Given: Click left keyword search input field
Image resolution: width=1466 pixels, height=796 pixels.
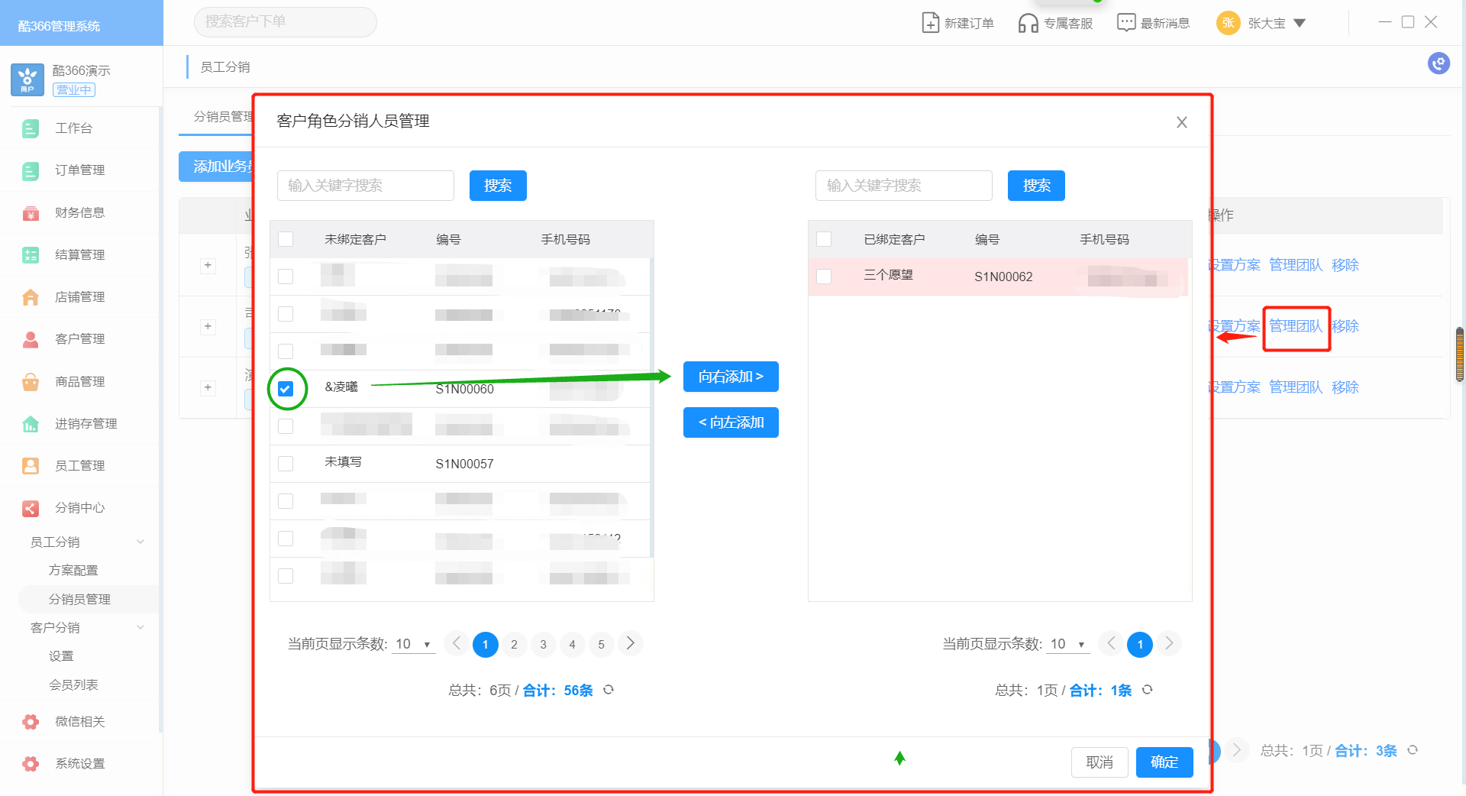Looking at the screenshot, I should (365, 186).
